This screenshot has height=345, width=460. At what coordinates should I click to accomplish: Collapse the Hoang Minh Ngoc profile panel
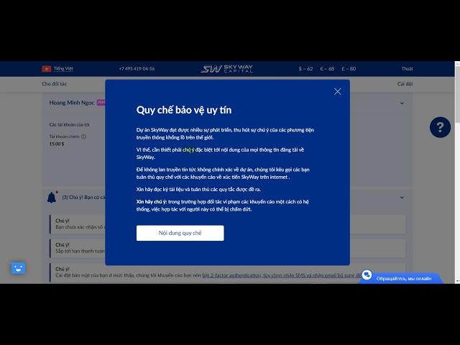[402, 103]
